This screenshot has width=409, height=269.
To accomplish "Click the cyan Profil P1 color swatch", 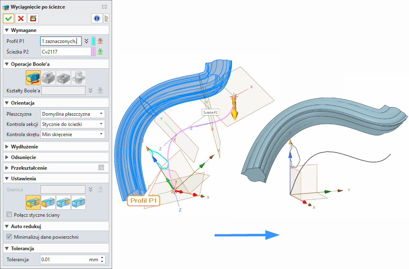I will tap(94, 41).
